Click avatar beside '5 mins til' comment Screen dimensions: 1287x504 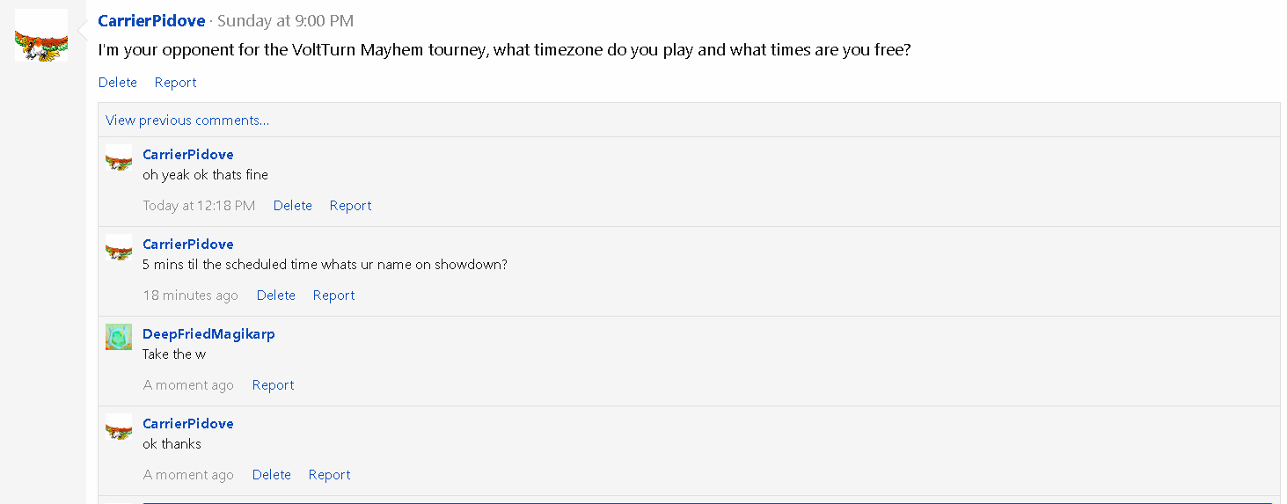(x=119, y=247)
